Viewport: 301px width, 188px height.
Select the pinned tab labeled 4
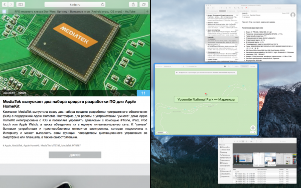coord(4,12)
